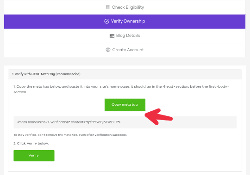The width and height of the screenshot is (250, 175).
Task: Click the green Copy meta tag button
Action: 125,105
